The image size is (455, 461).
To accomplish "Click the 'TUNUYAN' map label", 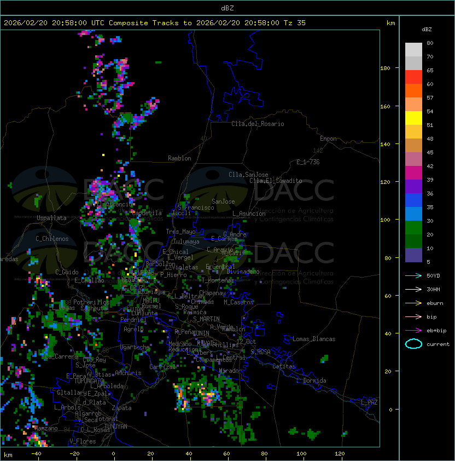I will click(x=116, y=427).
